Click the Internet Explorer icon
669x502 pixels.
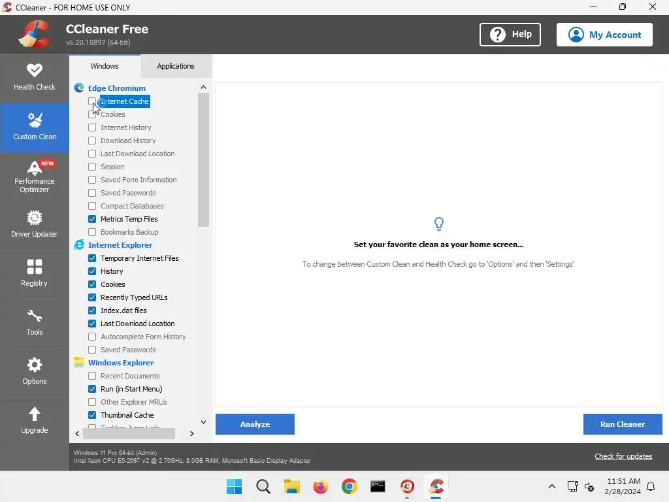[79, 244]
